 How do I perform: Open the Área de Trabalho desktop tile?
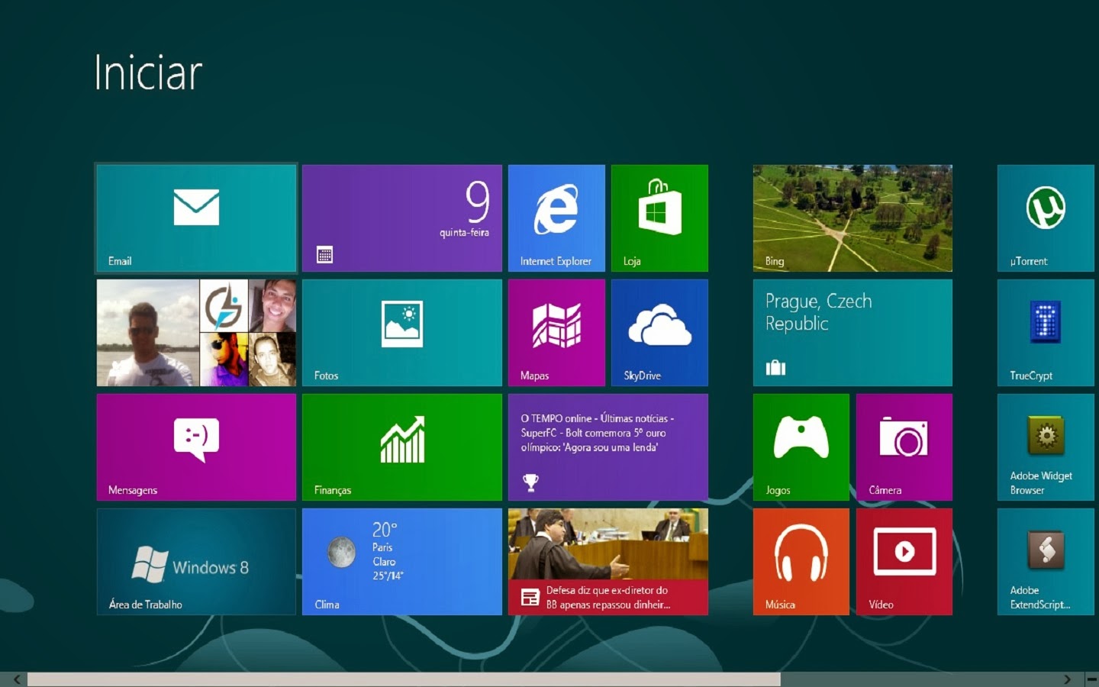(x=196, y=562)
